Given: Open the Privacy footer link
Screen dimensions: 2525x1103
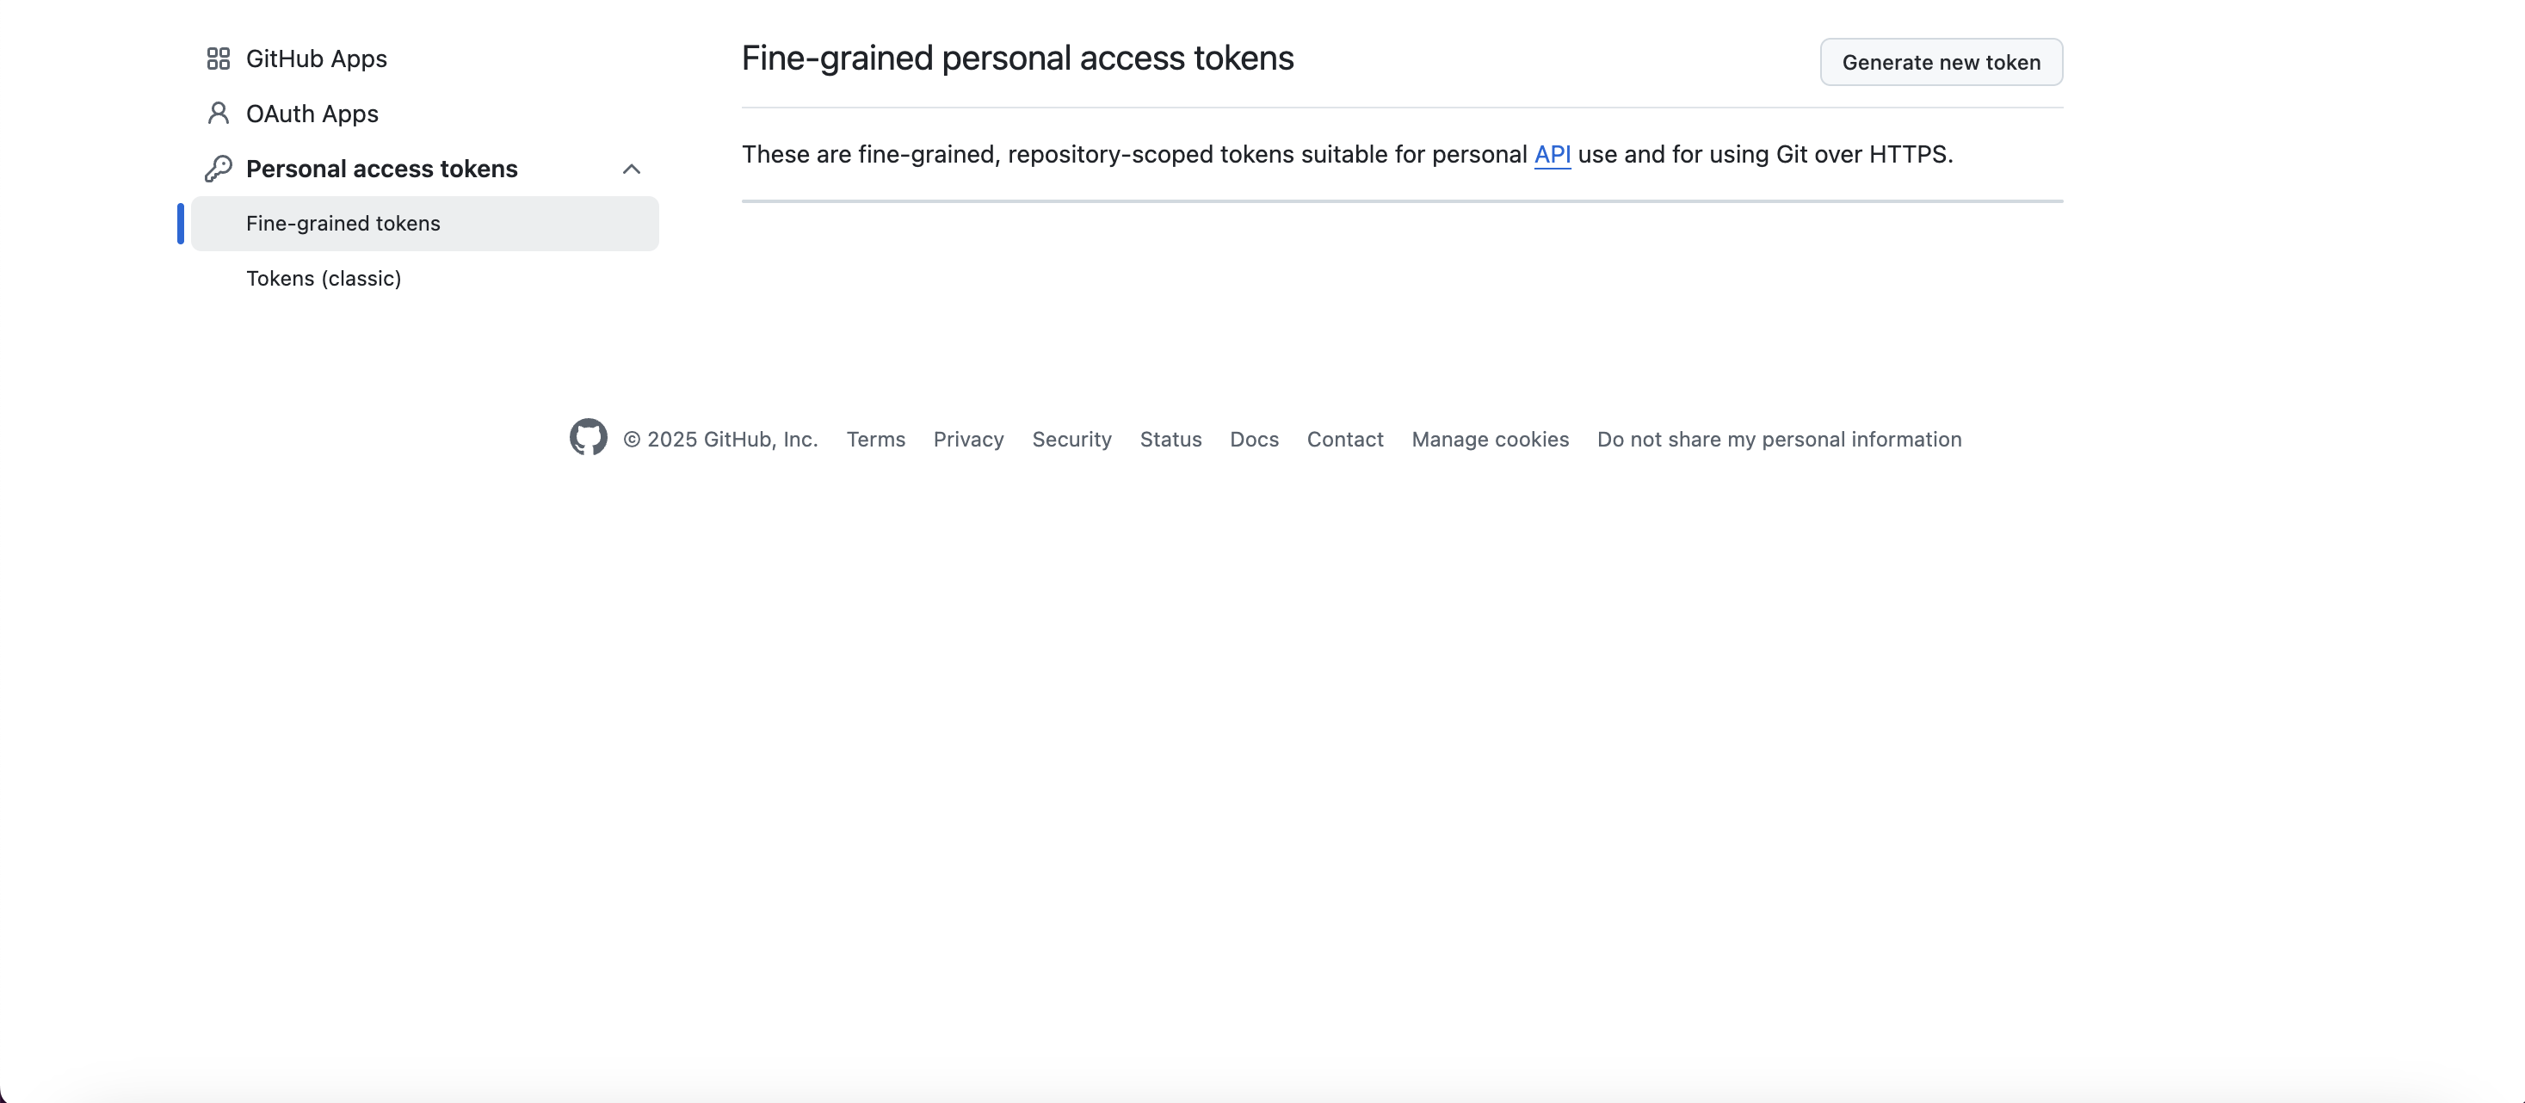Looking at the screenshot, I should (967, 440).
